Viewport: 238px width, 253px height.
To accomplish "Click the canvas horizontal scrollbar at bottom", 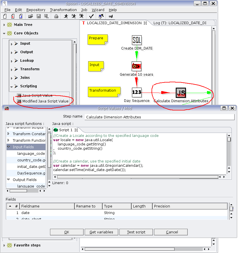I will click(130, 249).
